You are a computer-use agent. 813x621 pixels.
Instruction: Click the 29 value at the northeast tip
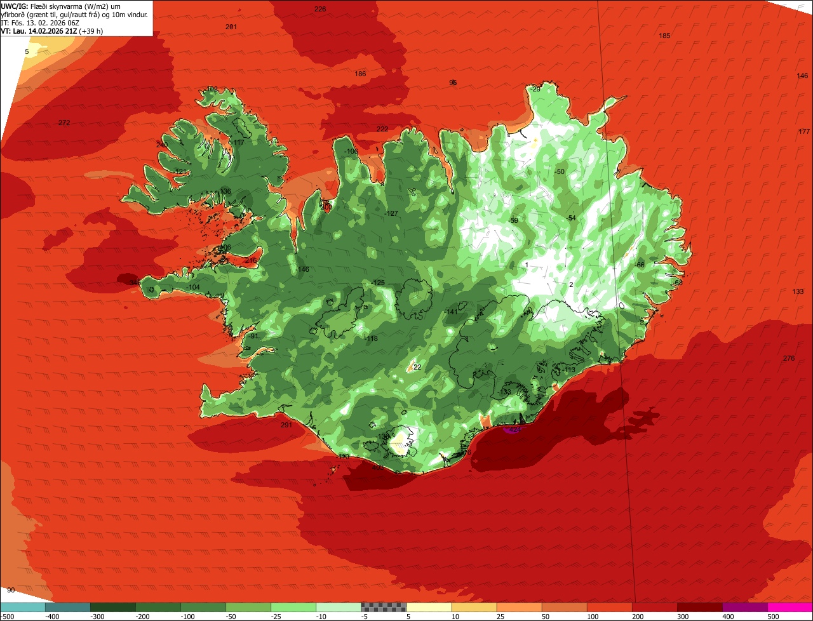[x=536, y=89]
